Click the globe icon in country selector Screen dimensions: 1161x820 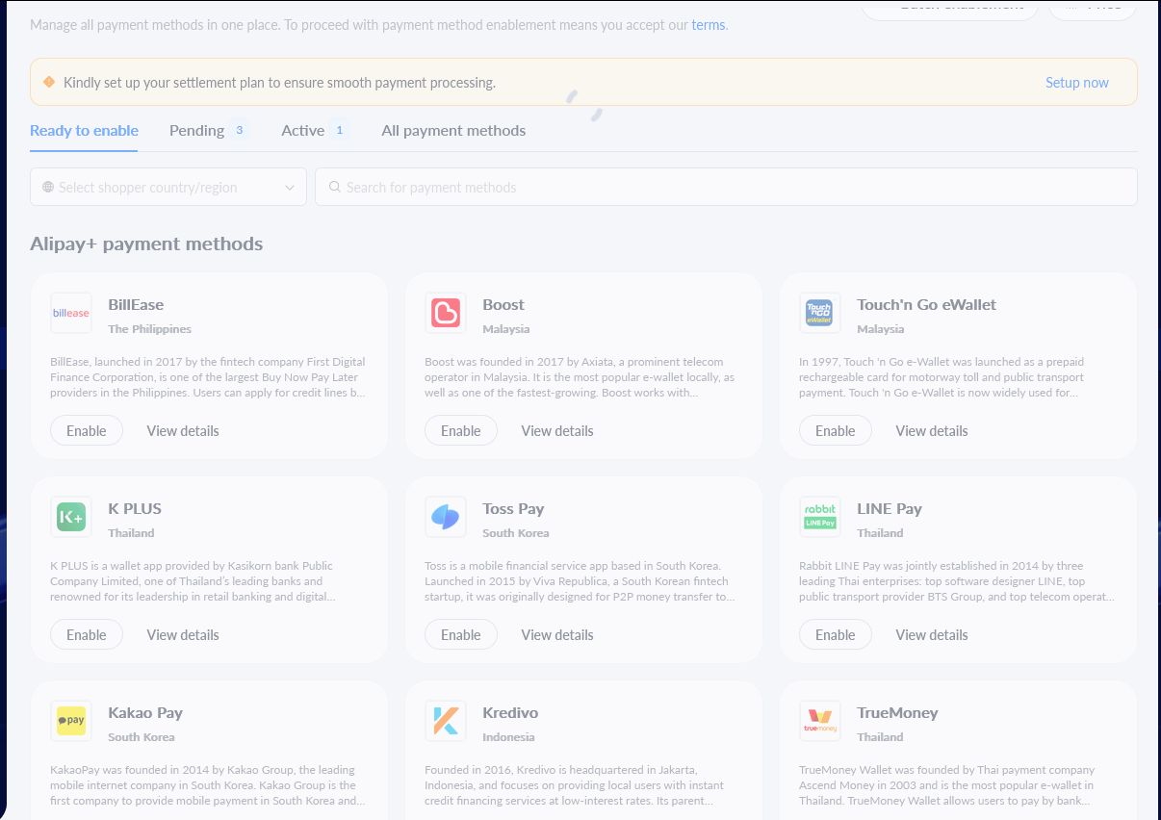[48, 188]
